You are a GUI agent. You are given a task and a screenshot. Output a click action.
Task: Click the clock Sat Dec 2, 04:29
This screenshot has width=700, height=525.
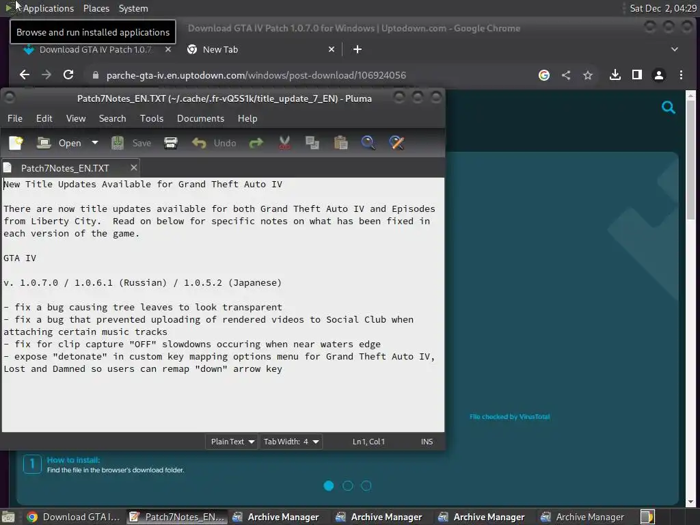tap(663, 8)
